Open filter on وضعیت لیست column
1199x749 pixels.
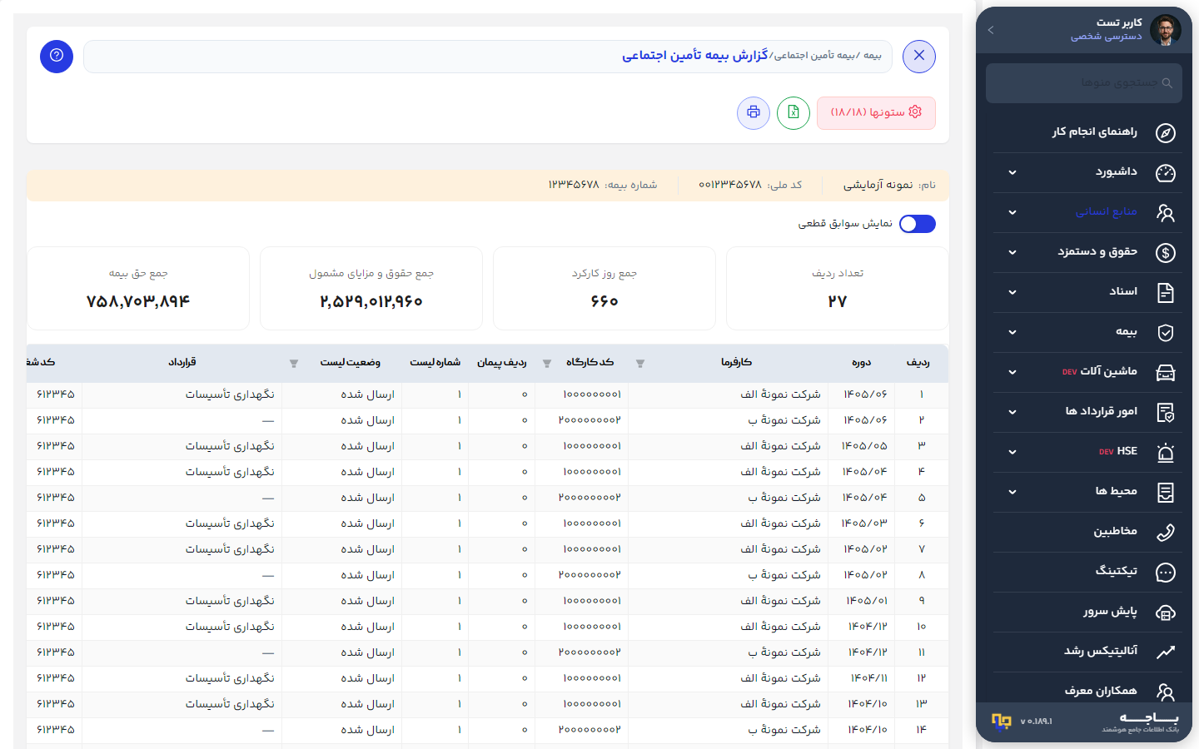click(294, 364)
